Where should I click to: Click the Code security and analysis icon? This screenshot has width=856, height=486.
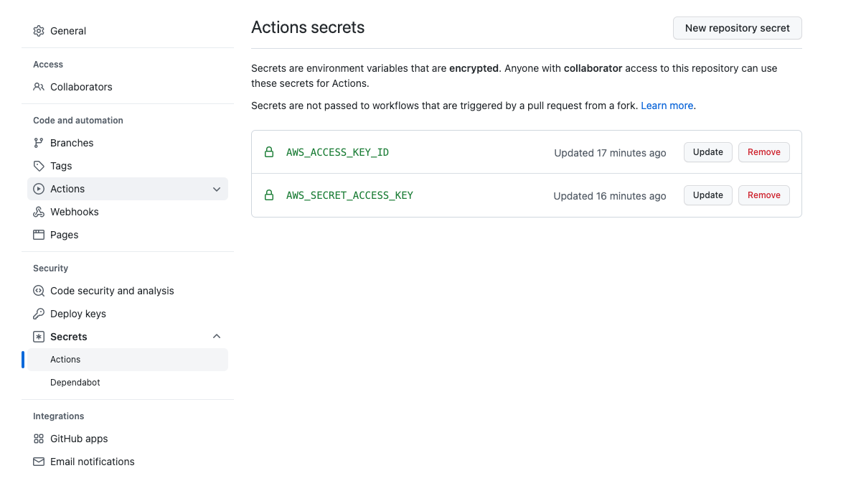39,291
